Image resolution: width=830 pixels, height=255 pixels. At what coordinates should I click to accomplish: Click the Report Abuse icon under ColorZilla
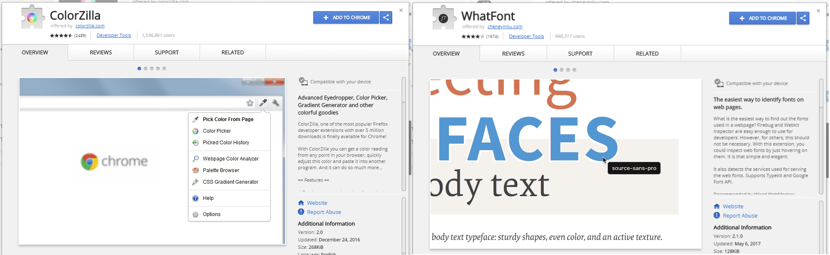(301, 212)
